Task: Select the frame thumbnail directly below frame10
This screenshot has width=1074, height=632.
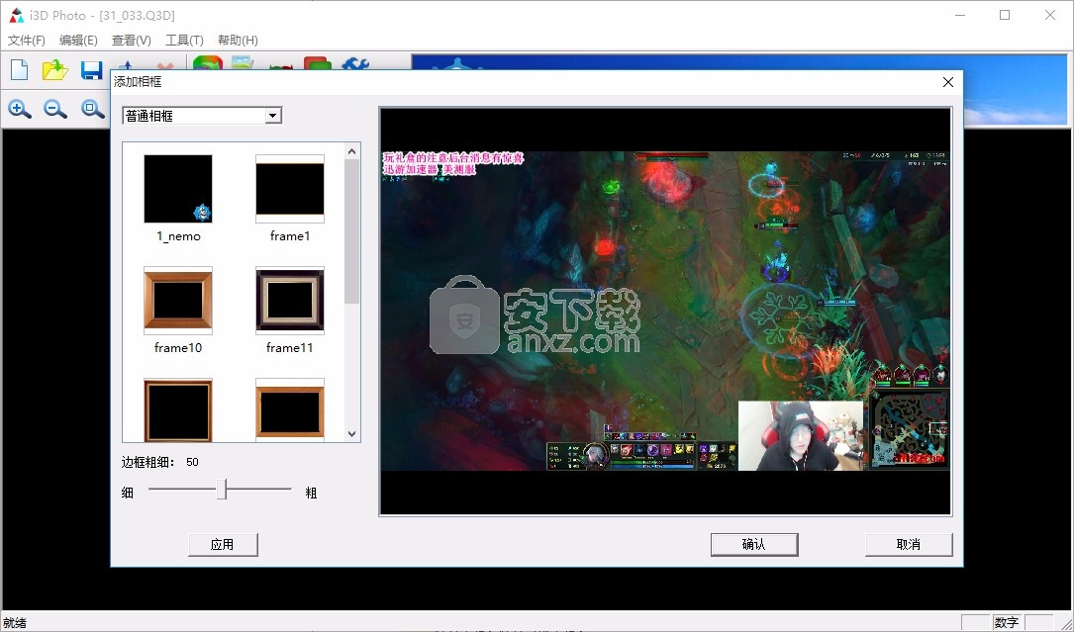Action: 178,410
